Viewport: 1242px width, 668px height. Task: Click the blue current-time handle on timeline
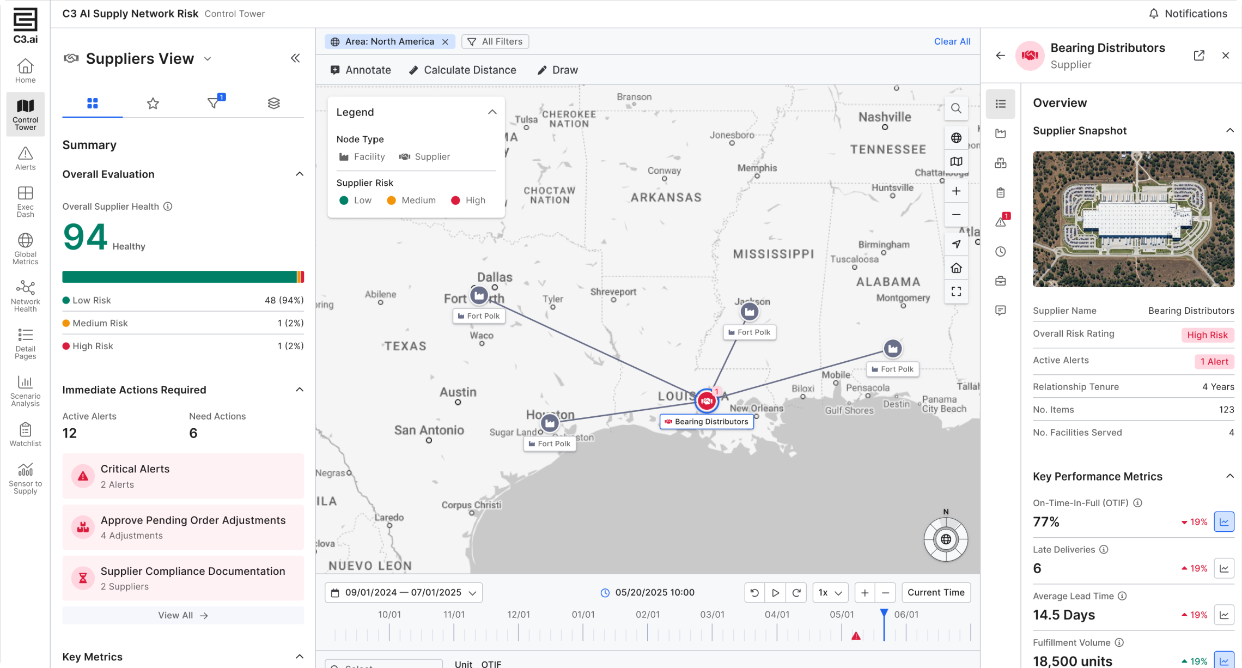pyautogui.click(x=884, y=614)
